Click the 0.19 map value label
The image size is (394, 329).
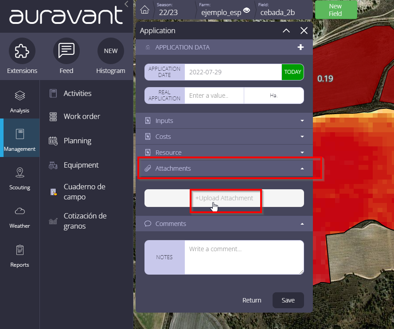[x=325, y=79]
